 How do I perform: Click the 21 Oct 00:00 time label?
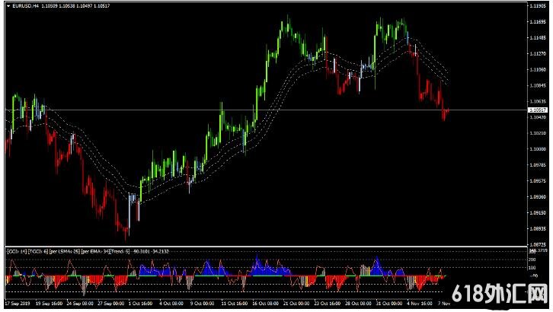296,303
